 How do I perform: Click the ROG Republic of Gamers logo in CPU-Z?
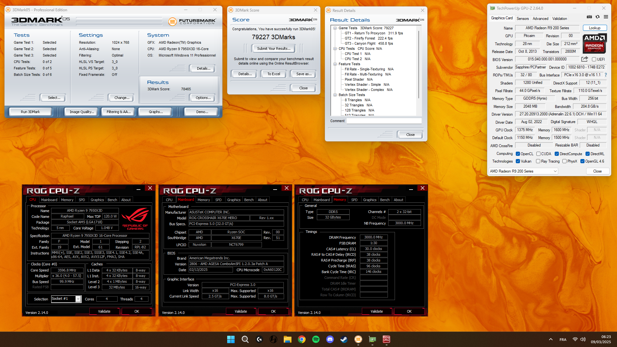[x=135, y=218]
